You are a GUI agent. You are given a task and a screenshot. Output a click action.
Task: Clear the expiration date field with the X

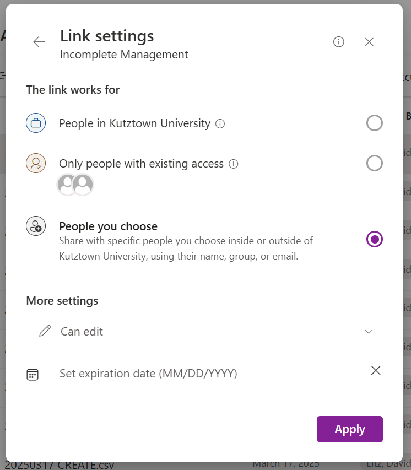376,370
